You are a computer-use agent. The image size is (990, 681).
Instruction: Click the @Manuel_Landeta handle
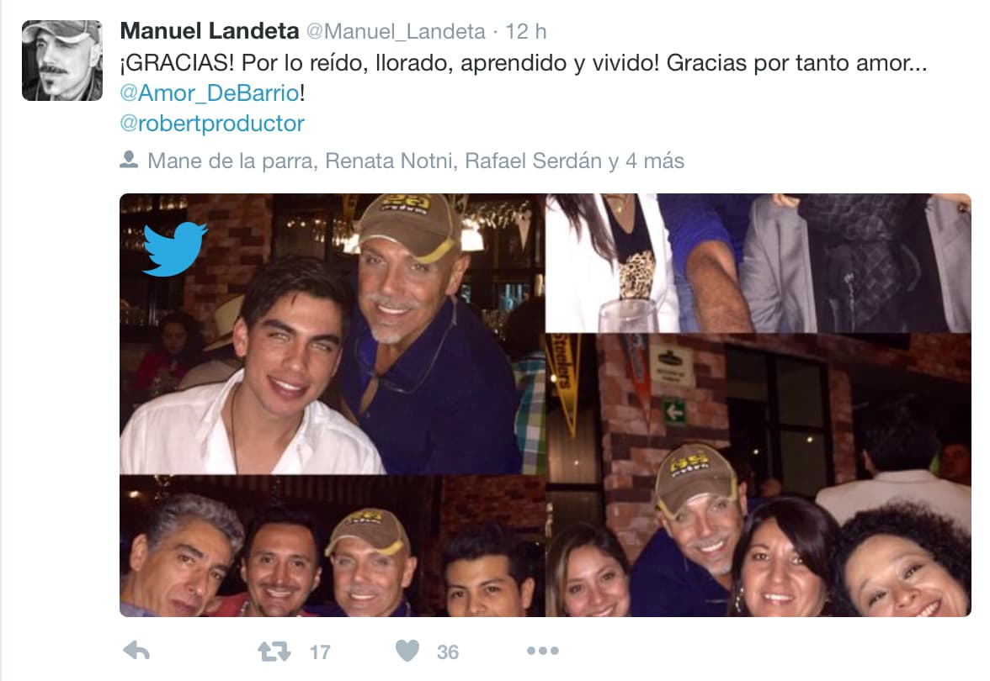[396, 32]
